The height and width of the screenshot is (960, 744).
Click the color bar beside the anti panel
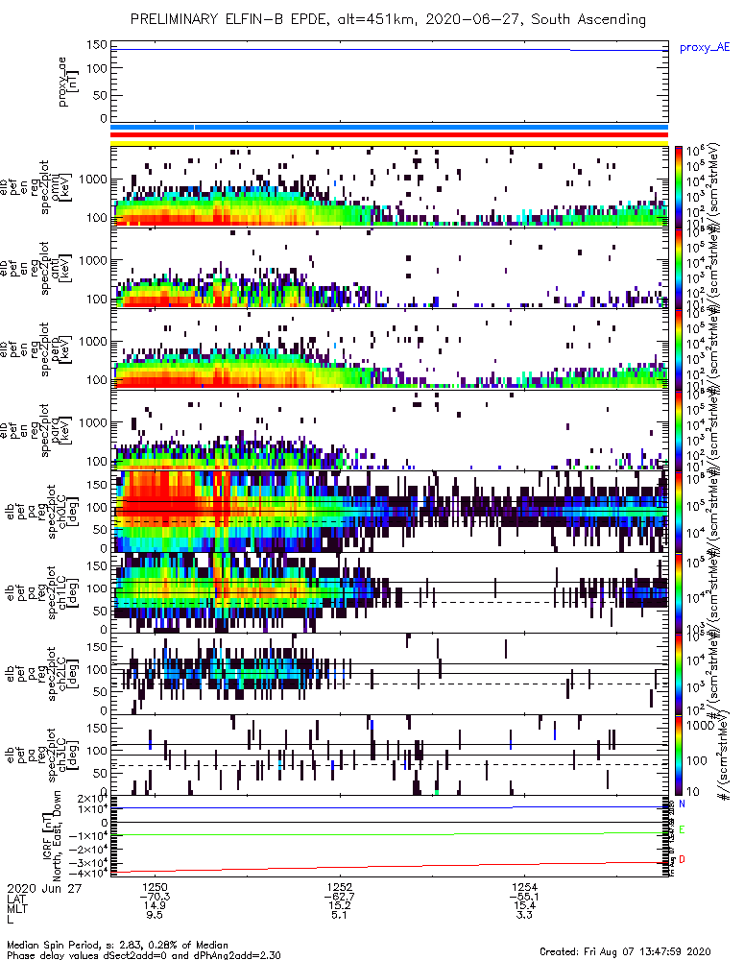tap(679, 268)
